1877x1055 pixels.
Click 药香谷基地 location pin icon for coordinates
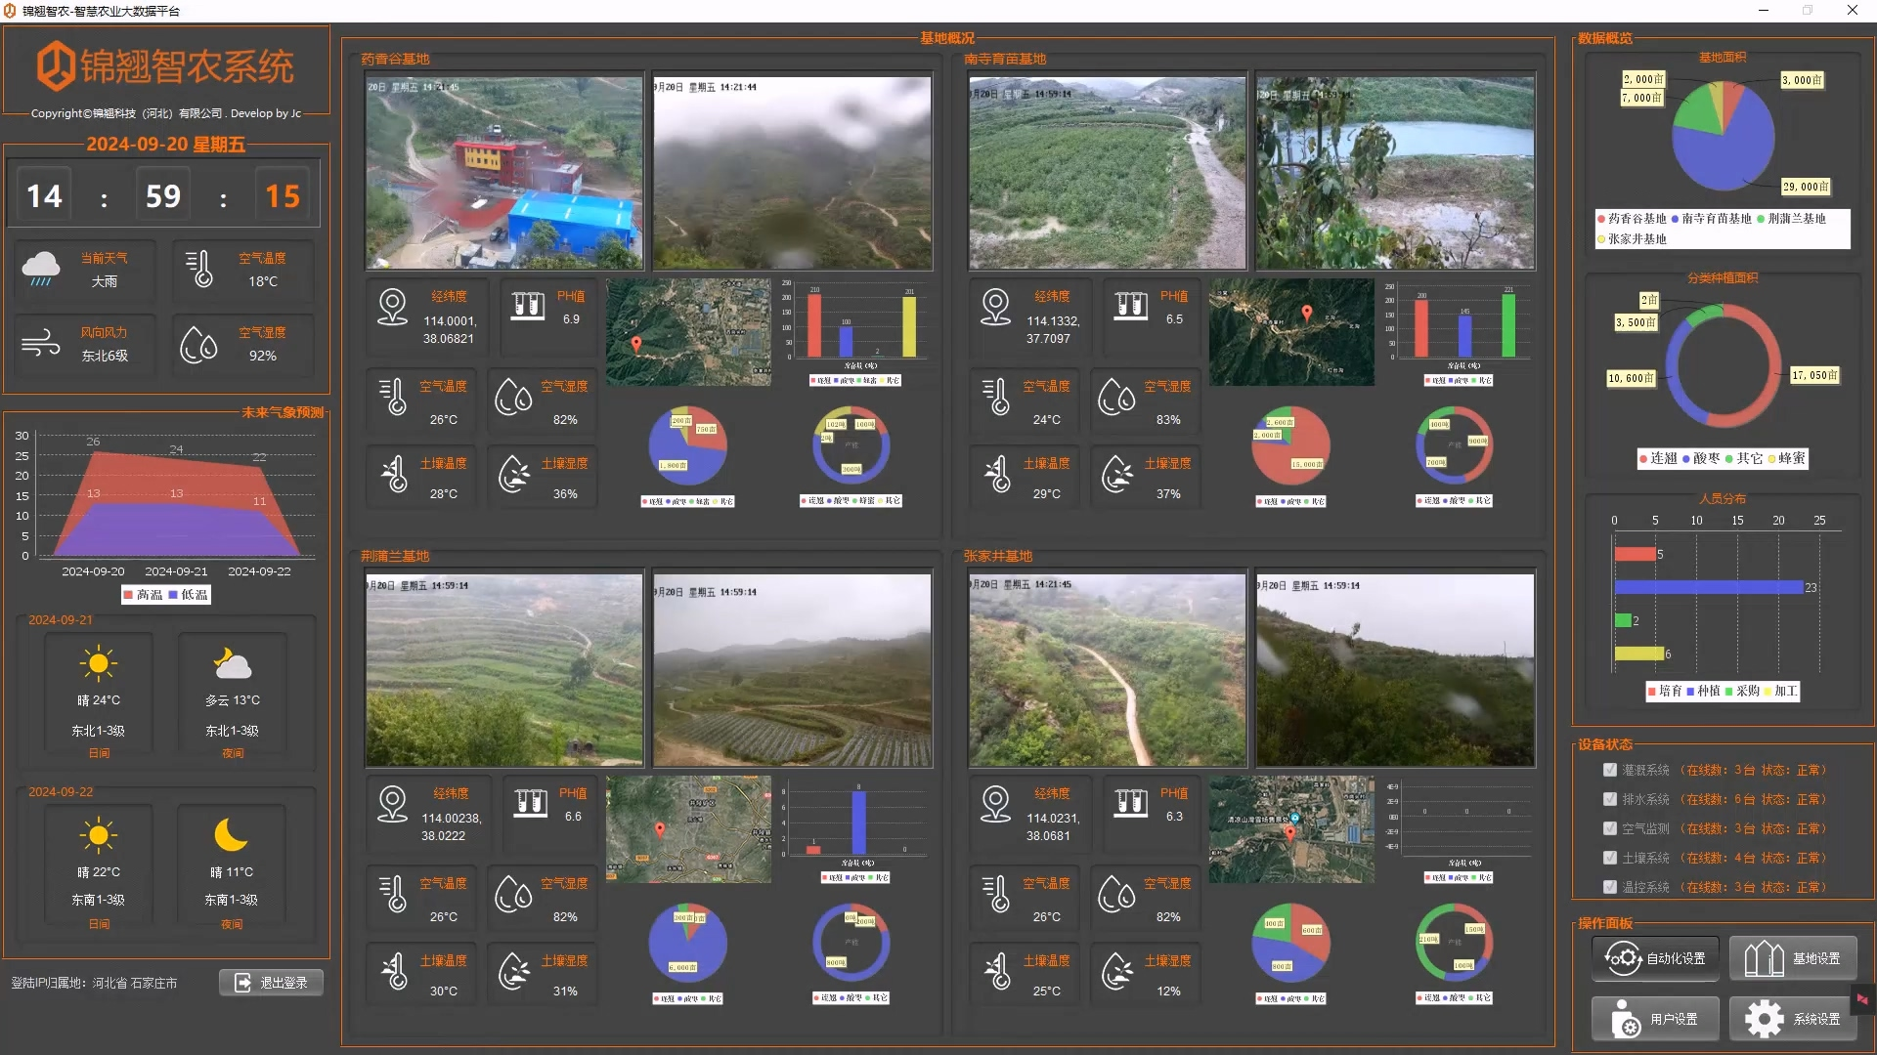pos(392,307)
